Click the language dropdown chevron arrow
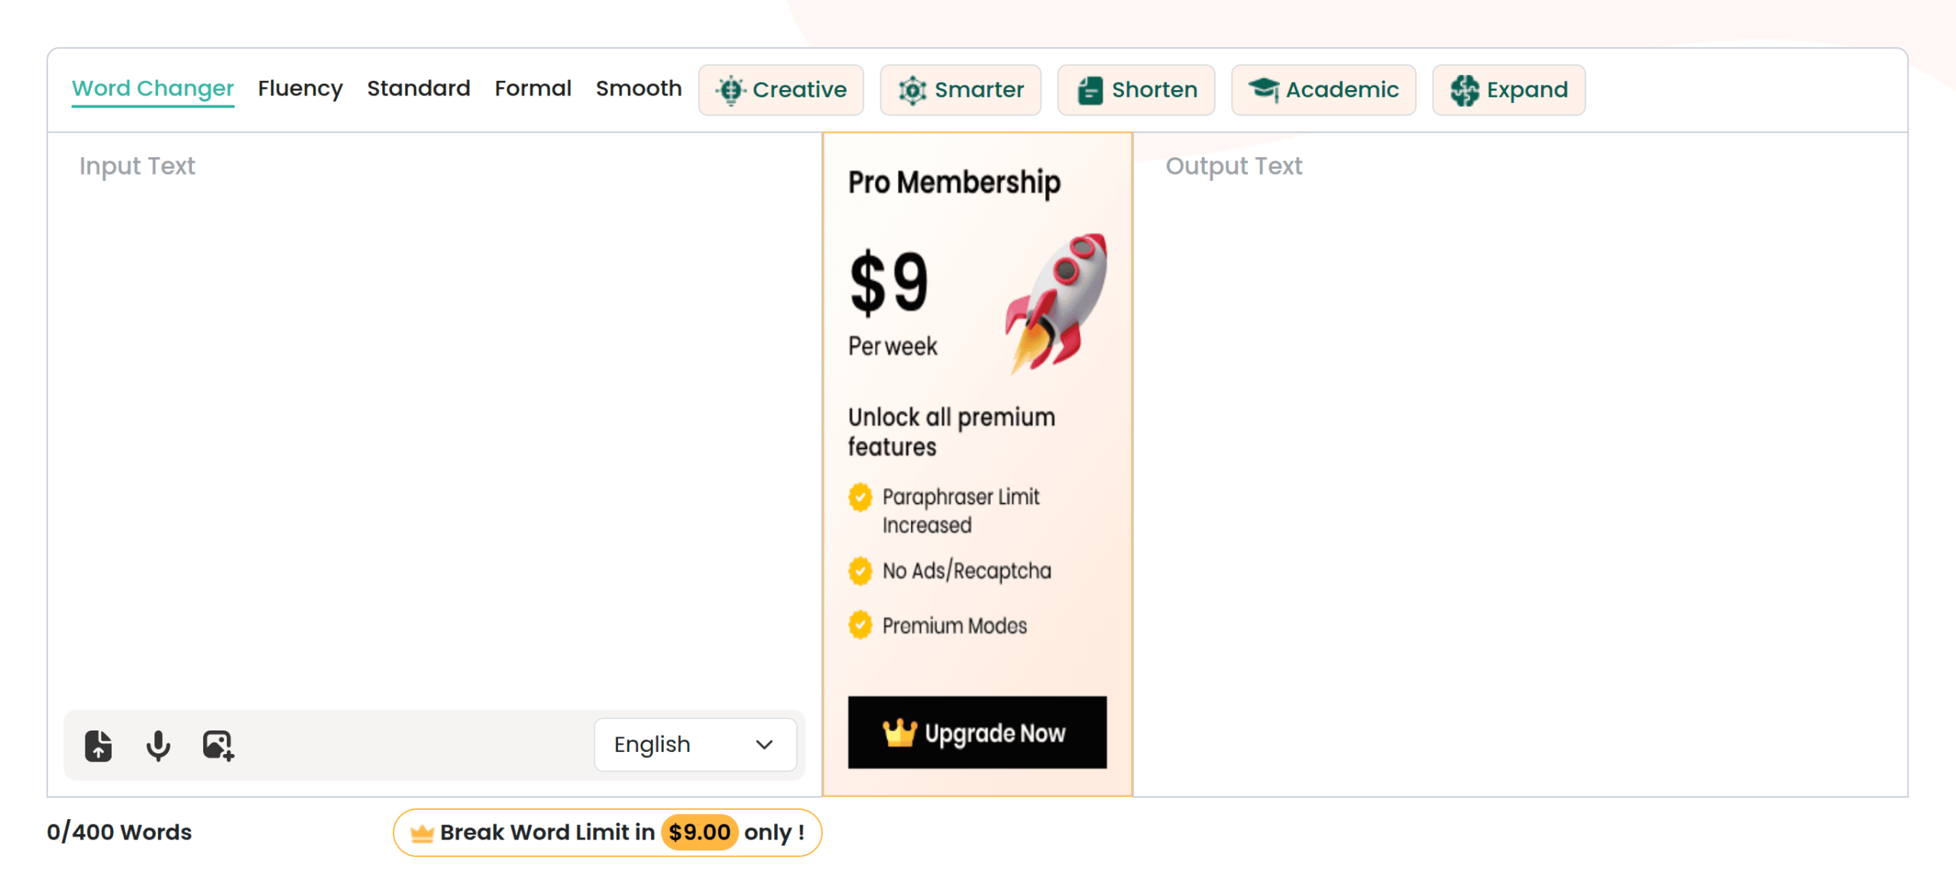 (x=764, y=744)
